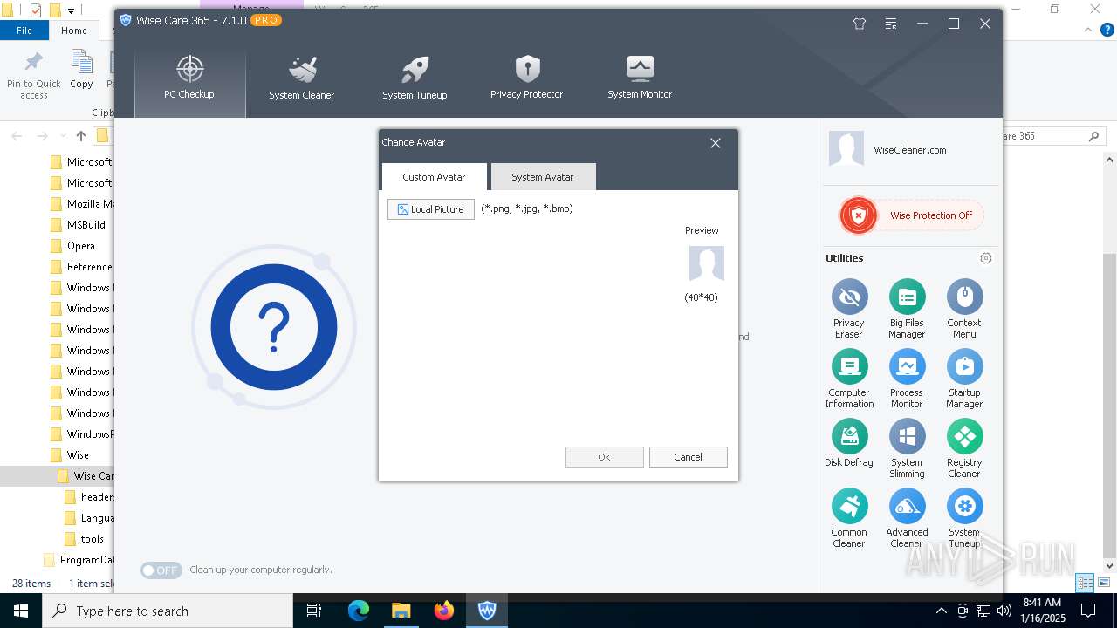Switch to the Custom Avatar tab
1117x628 pixels.
[x=434, y=177]
